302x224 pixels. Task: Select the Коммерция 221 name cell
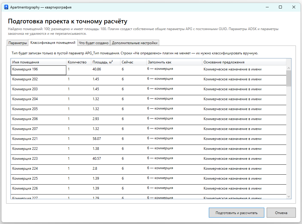tap(38, 140)
